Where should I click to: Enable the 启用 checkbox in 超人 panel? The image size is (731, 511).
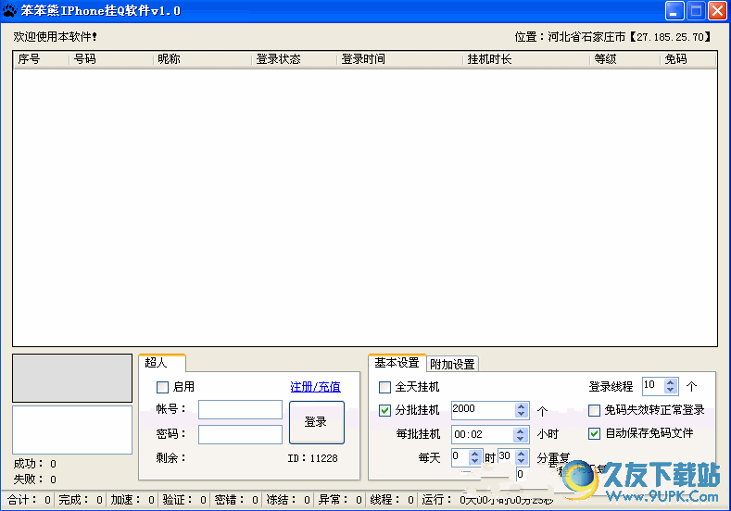pos(162,387)
